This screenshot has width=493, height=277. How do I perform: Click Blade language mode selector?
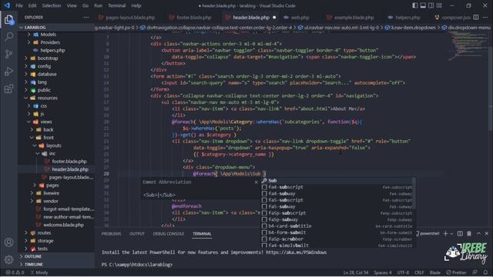pyautogui.click(x=435, y=272)
